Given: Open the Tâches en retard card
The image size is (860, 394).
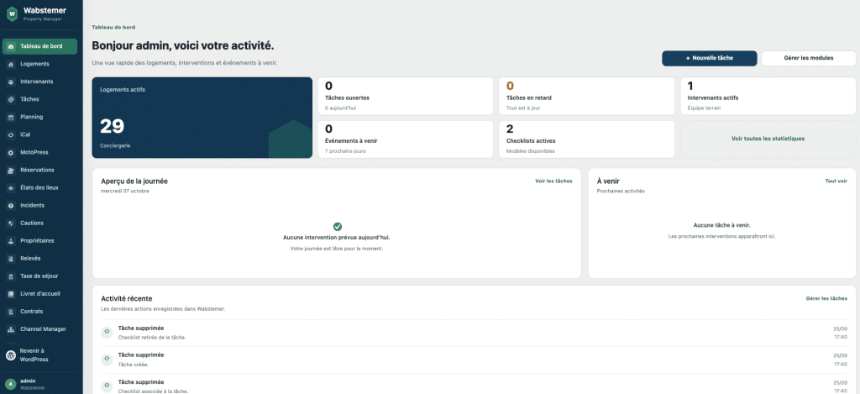Looking at the screenshot, I should pos(586,96).
